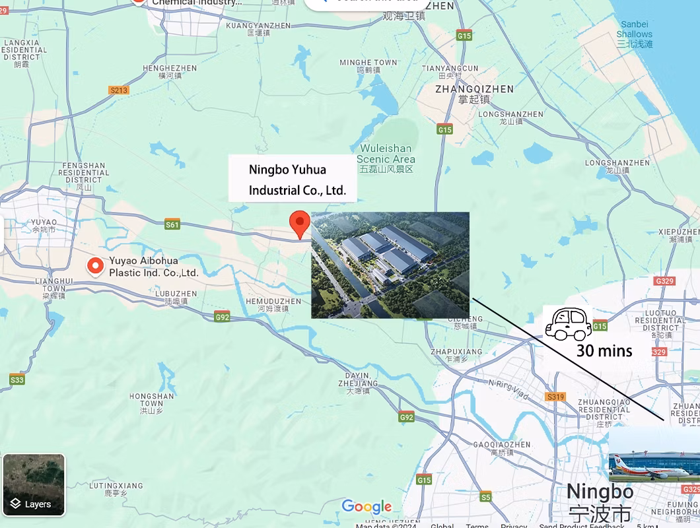Image resolution: width=700 pixels, height=528 pixels.
Task: Toggle the Layers satellite view button
Action: [x=34, y=484]
